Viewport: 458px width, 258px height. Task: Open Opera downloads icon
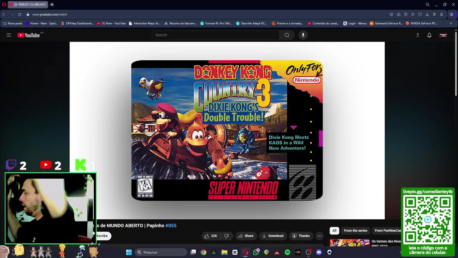[x=427, y=14]
